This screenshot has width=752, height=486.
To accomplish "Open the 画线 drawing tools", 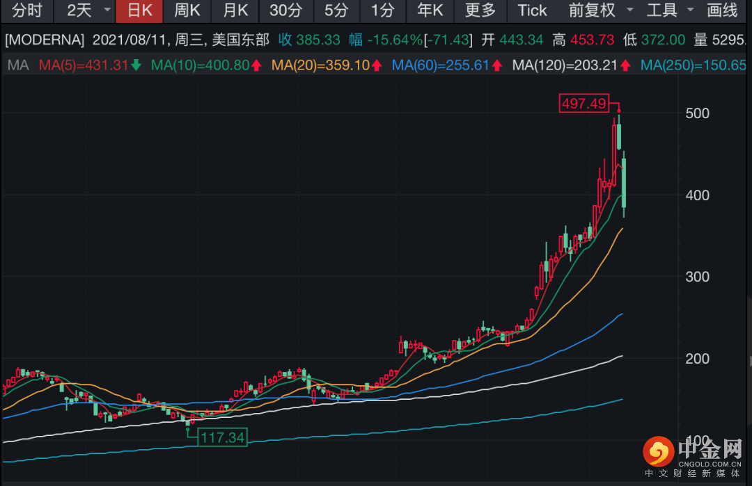I will (x=722, y=10).
